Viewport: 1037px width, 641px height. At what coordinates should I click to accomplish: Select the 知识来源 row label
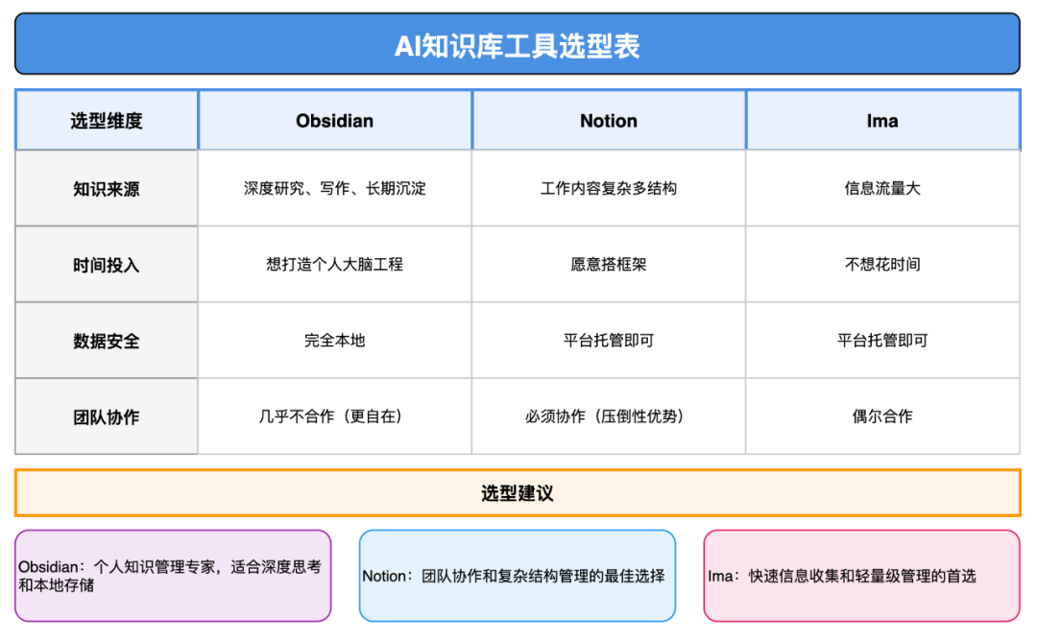click(x=106, y=188)
